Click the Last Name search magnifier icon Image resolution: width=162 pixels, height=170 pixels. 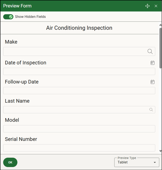[x=151, y=109]
